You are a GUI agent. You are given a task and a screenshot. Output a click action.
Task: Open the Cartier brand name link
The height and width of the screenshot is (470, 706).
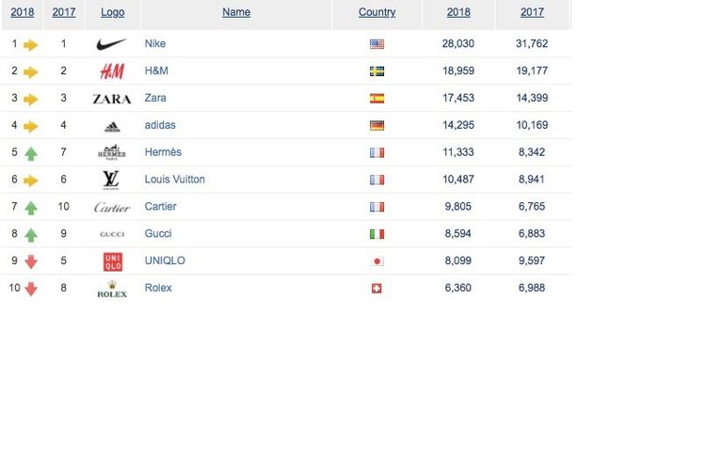(160, 207)
